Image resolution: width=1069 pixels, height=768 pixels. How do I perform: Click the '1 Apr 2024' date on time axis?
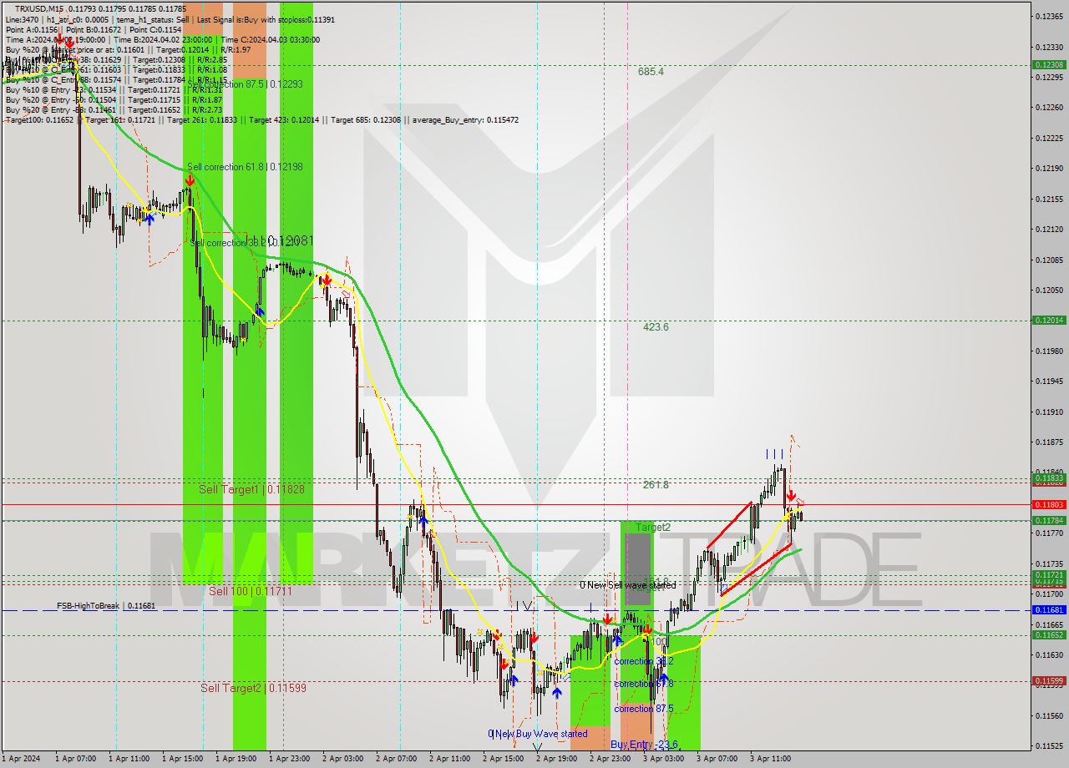tap(21, 759)
